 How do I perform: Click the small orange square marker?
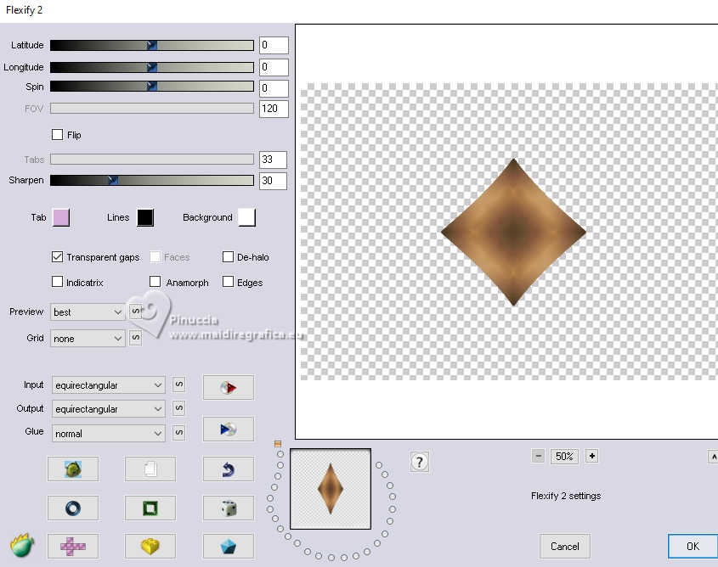pyautogui.click(x=278, y=444)
